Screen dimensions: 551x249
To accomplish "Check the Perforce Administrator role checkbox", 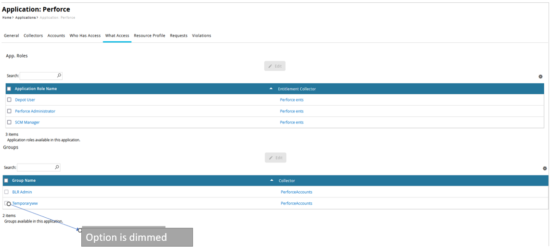I will (x=9, y=111).
